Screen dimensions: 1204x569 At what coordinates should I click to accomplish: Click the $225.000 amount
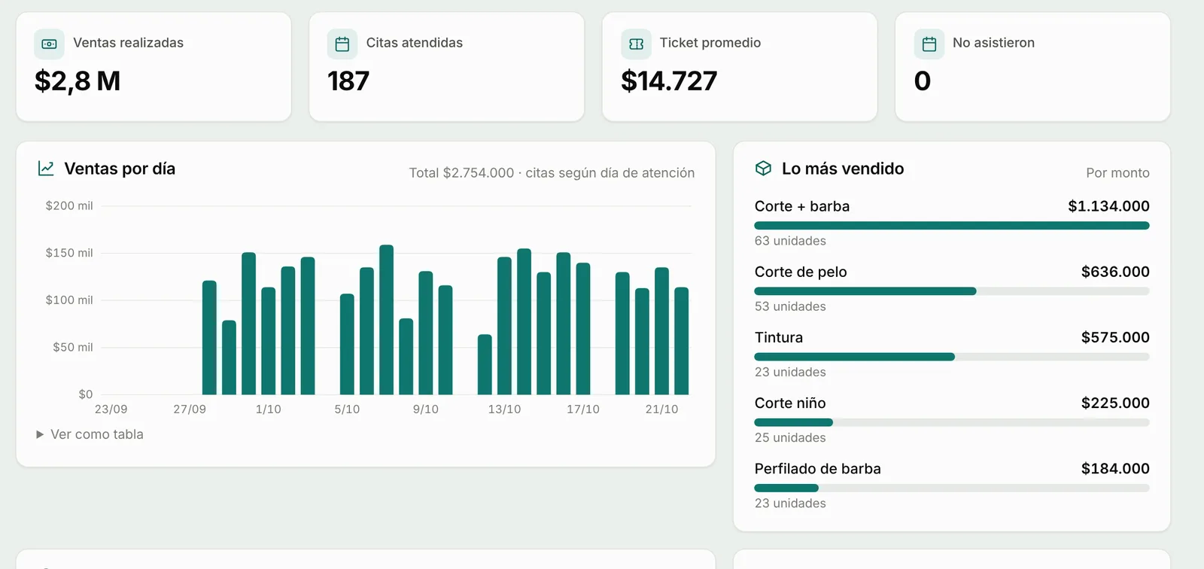(x=1115, y=403)
